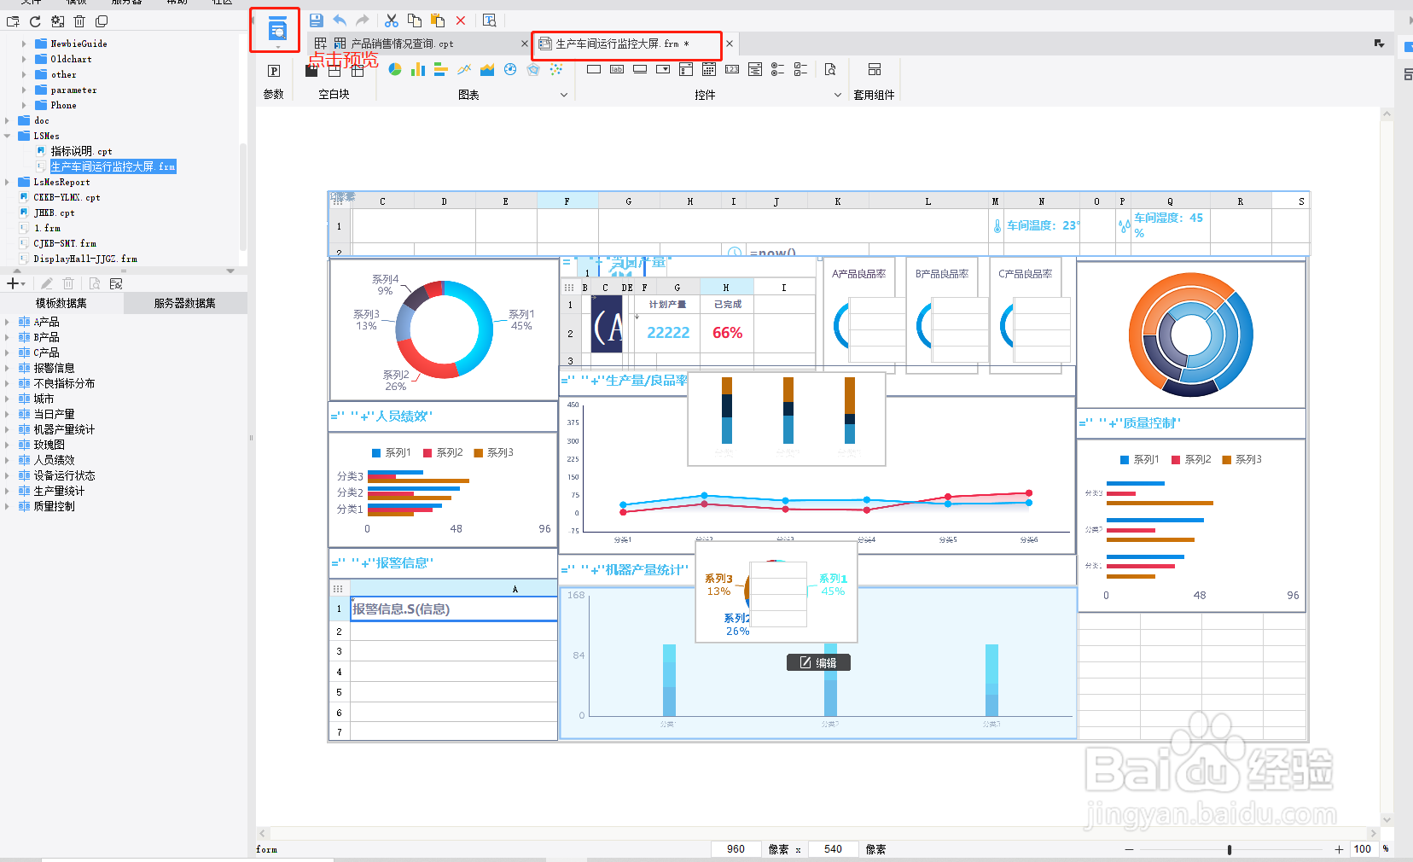
Task: Create new folder in file tree toolbar
Action: pos(13,21)
